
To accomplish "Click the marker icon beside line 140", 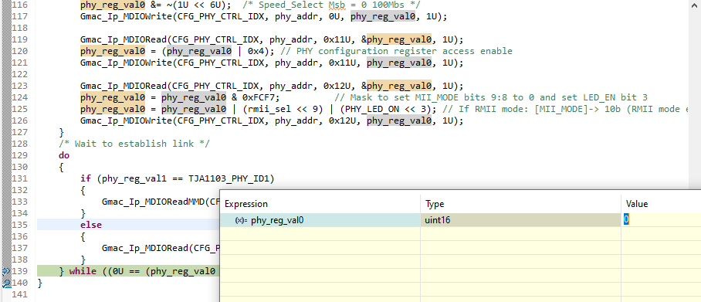I will 6,283.
